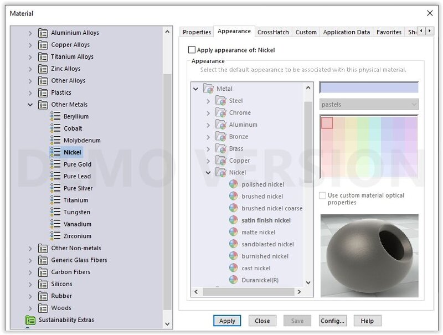Expand the Zinc Alloys category
The image size is (443, 335).
[30, 69]
